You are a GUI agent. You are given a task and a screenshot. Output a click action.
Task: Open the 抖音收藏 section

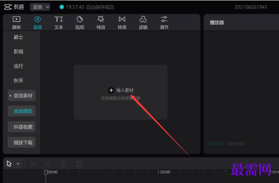pos(21,127)
